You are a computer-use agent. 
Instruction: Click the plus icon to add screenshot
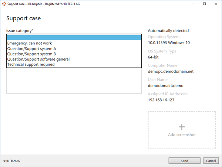click(182, 127)
